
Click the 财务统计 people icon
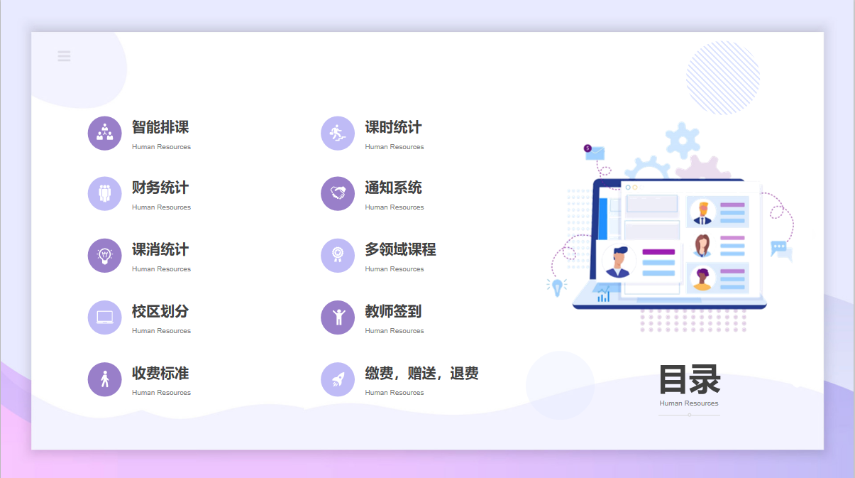click(105, 194)
